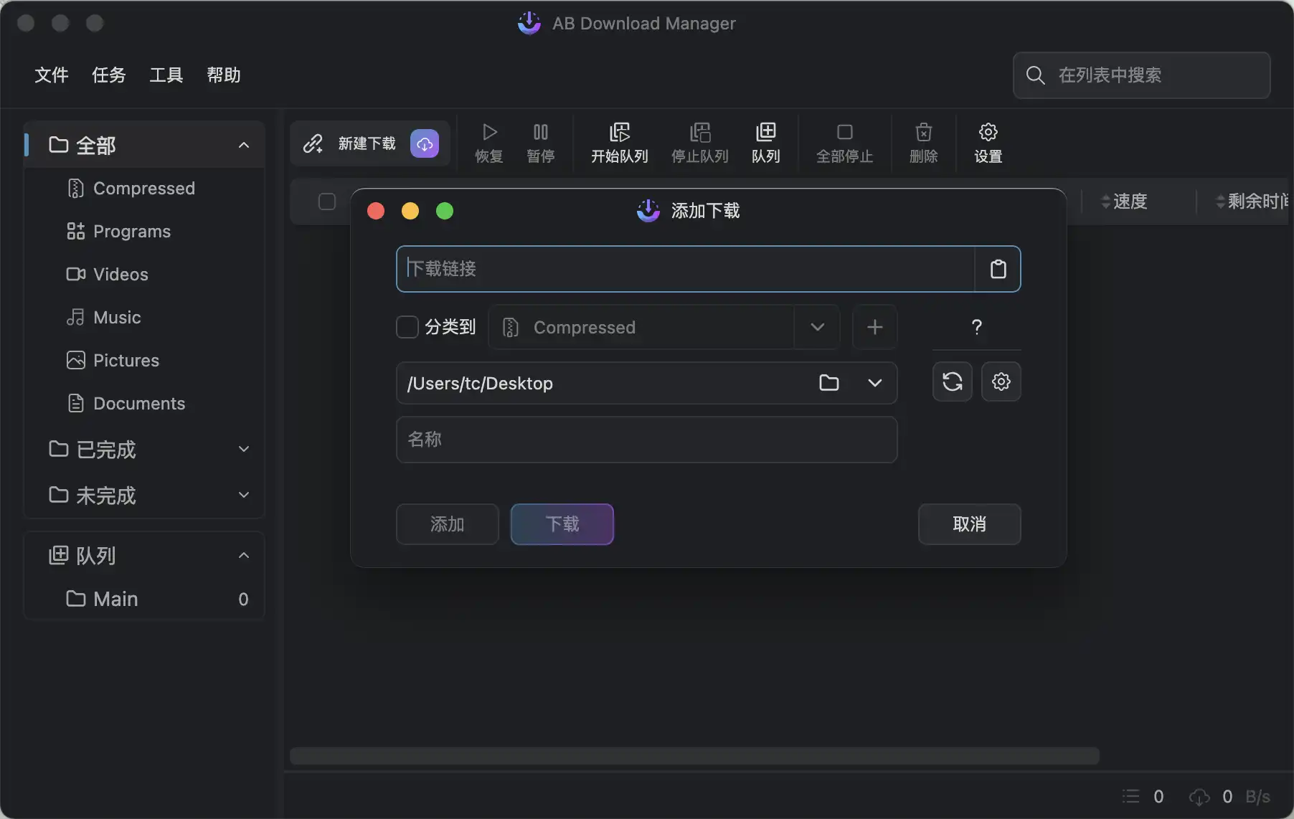The width and height of the screenshot is (1294, 819).
Task: Expand the 未完成 sidebar section
Action: point(244,495)
